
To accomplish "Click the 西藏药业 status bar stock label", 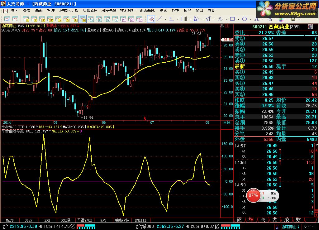I will point(291,227).
